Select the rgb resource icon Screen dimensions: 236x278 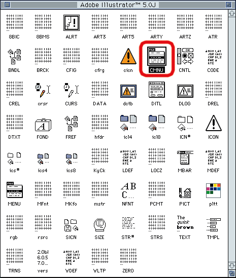pos(15,223)
